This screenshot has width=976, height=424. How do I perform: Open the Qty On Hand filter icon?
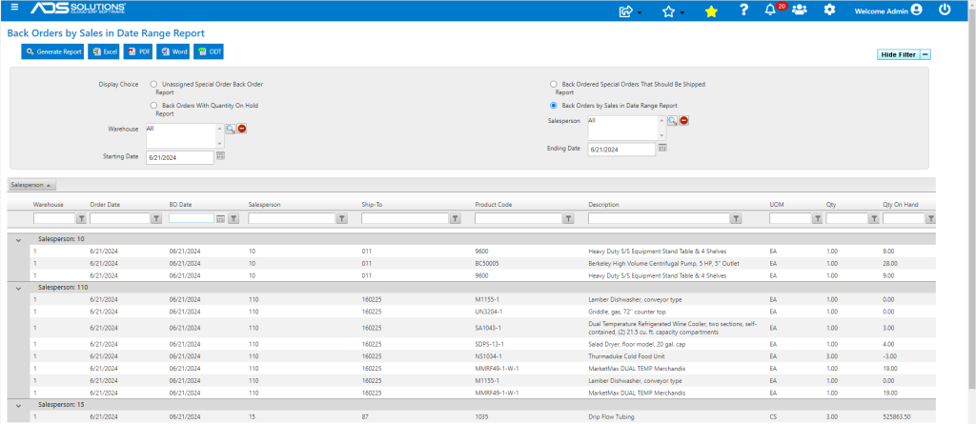(930, 218)
